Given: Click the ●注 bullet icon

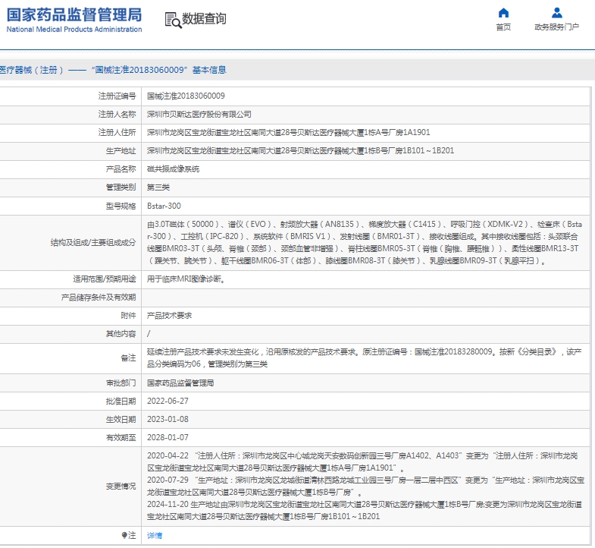Looking at the screenshot, I should coord(124,535).
